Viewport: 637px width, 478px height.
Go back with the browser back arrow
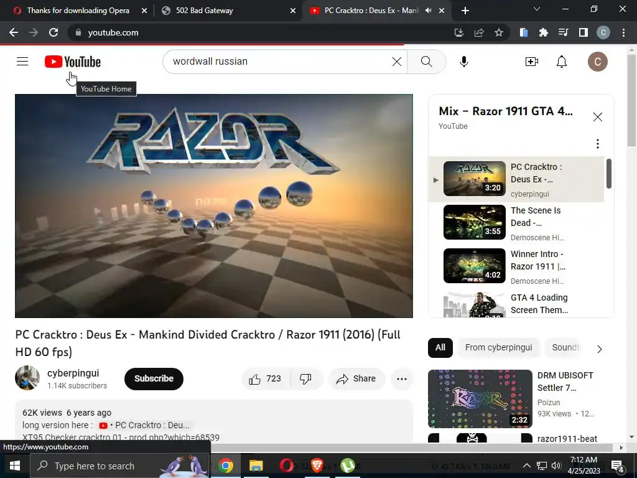[14, 32]
